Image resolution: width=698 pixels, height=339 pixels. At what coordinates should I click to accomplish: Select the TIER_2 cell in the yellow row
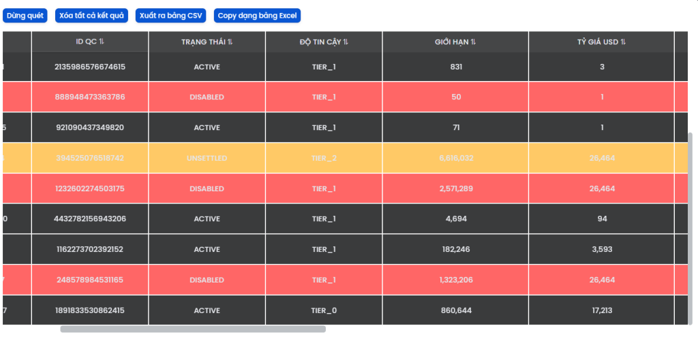point(324,158)
